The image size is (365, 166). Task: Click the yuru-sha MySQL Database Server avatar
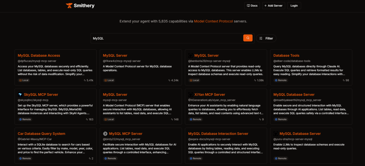[276, 134]
